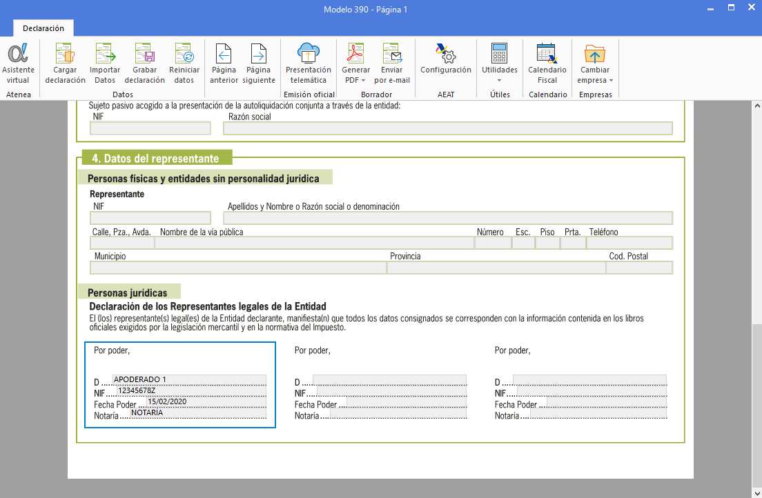
Task: Click Esc. field
Action: click(523, 242)
